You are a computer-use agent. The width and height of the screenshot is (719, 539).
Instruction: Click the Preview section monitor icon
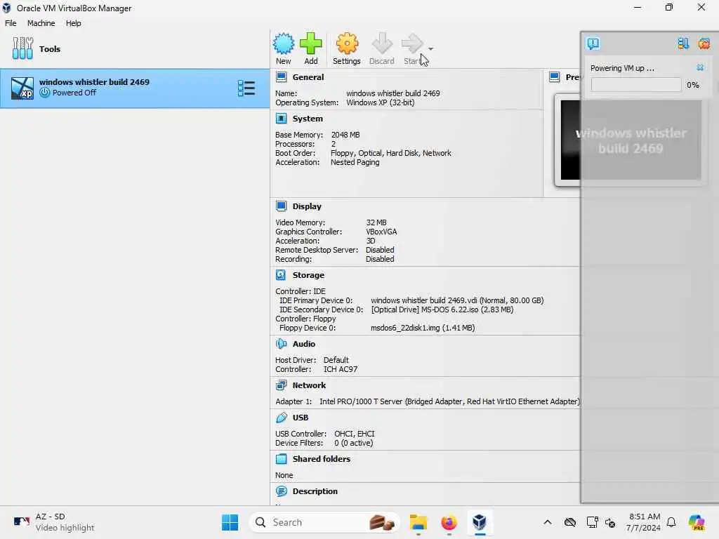click(555, 77)
